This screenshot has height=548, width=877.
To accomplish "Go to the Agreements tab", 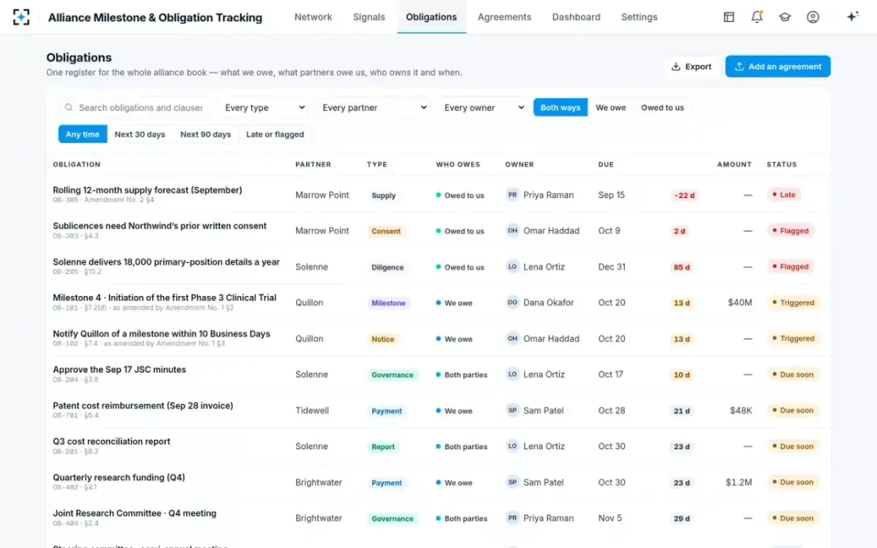I will coord(504,17).
